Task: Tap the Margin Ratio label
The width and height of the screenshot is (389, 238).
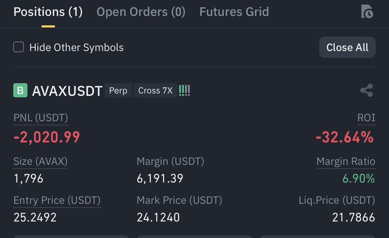Action: 346,161
